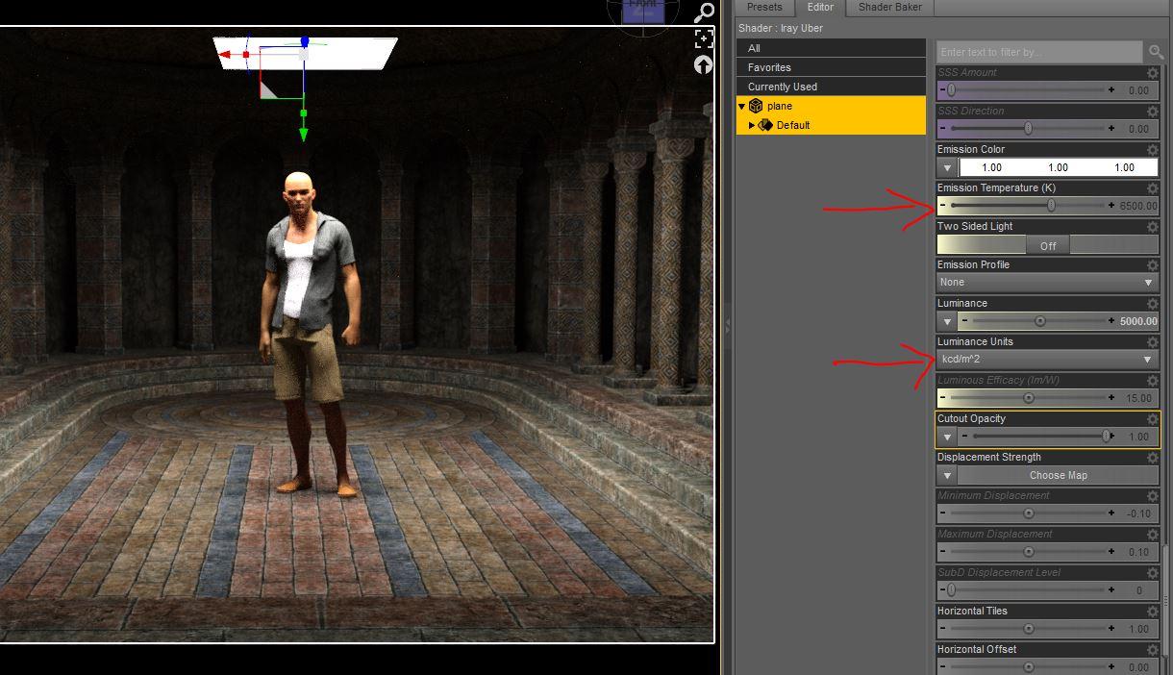
Task: Click minus stepper on Emission Temperature slider
Action: click(943, 206)
